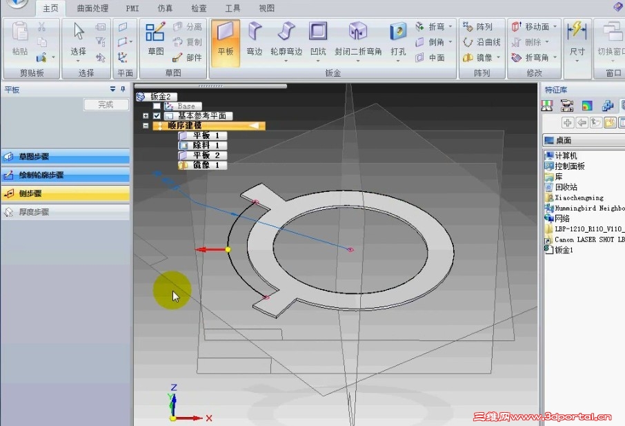625x426 pixels.
Task: Select 镜像 1 feature in tree
Action: 203,165
